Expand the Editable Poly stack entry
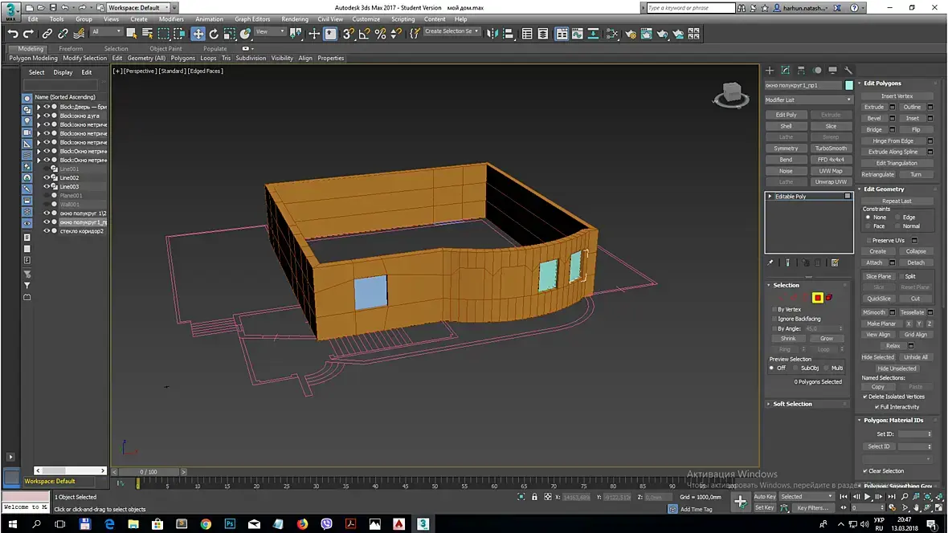Image resolution: width=948 pixels, height=533 pixels. point(770,196)
